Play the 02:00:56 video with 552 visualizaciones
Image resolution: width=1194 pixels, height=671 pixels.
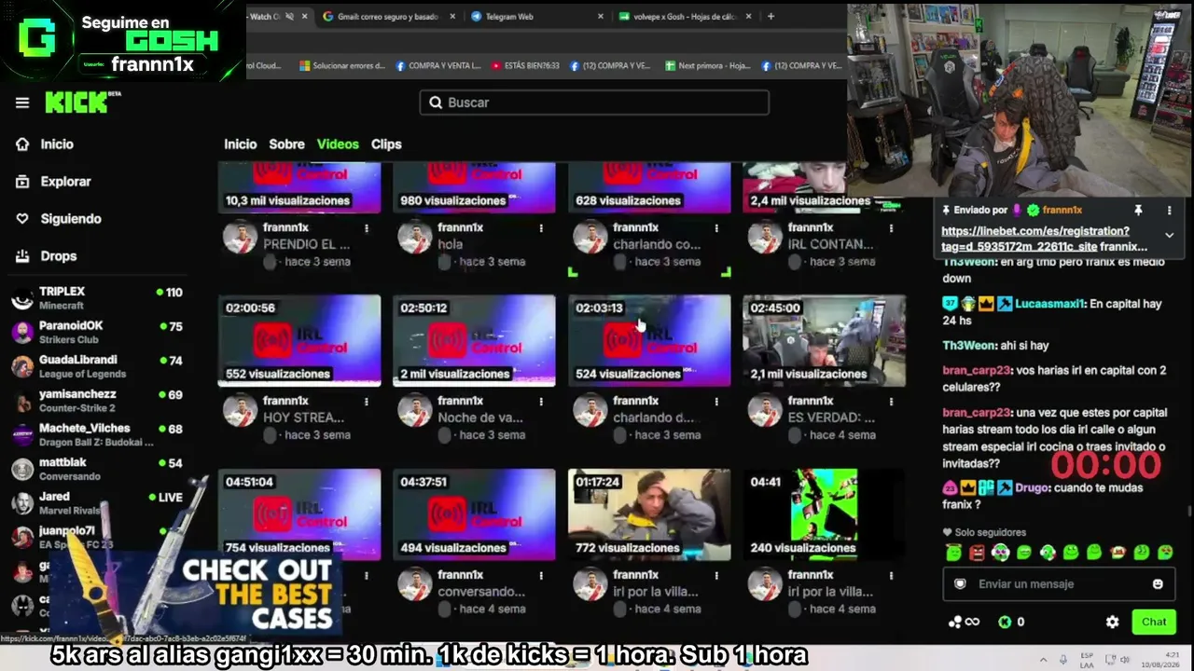click(x=299, y=340)
